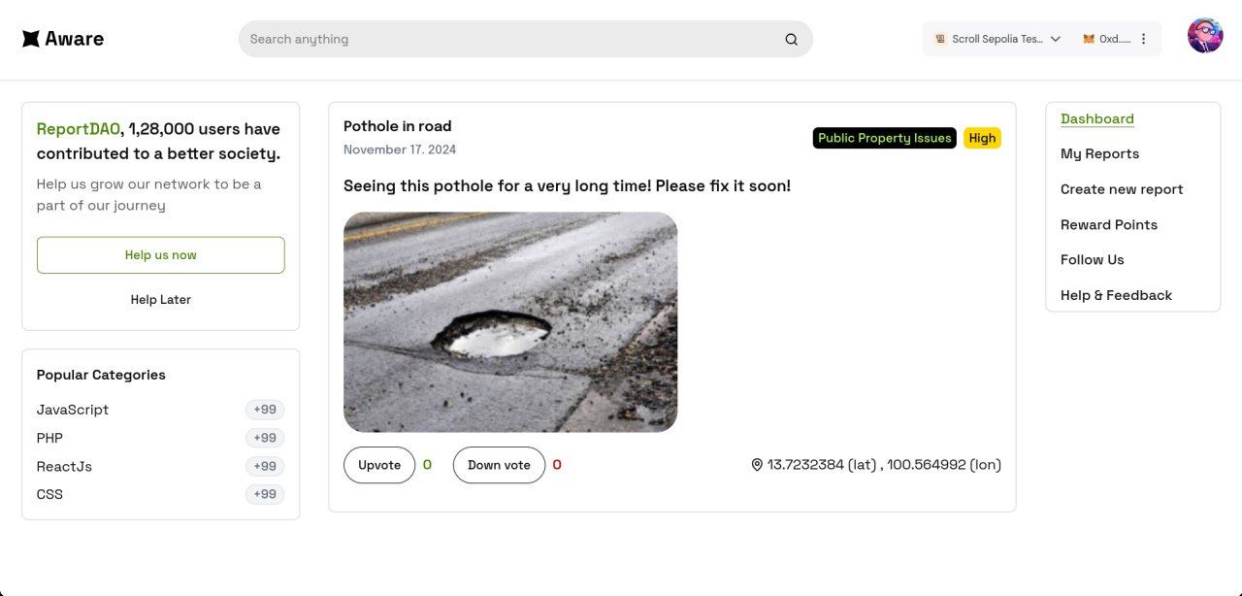This screenshot has height=596, width=1242.
Task: Open the user profile avatar
Action: coord(1204,36)
